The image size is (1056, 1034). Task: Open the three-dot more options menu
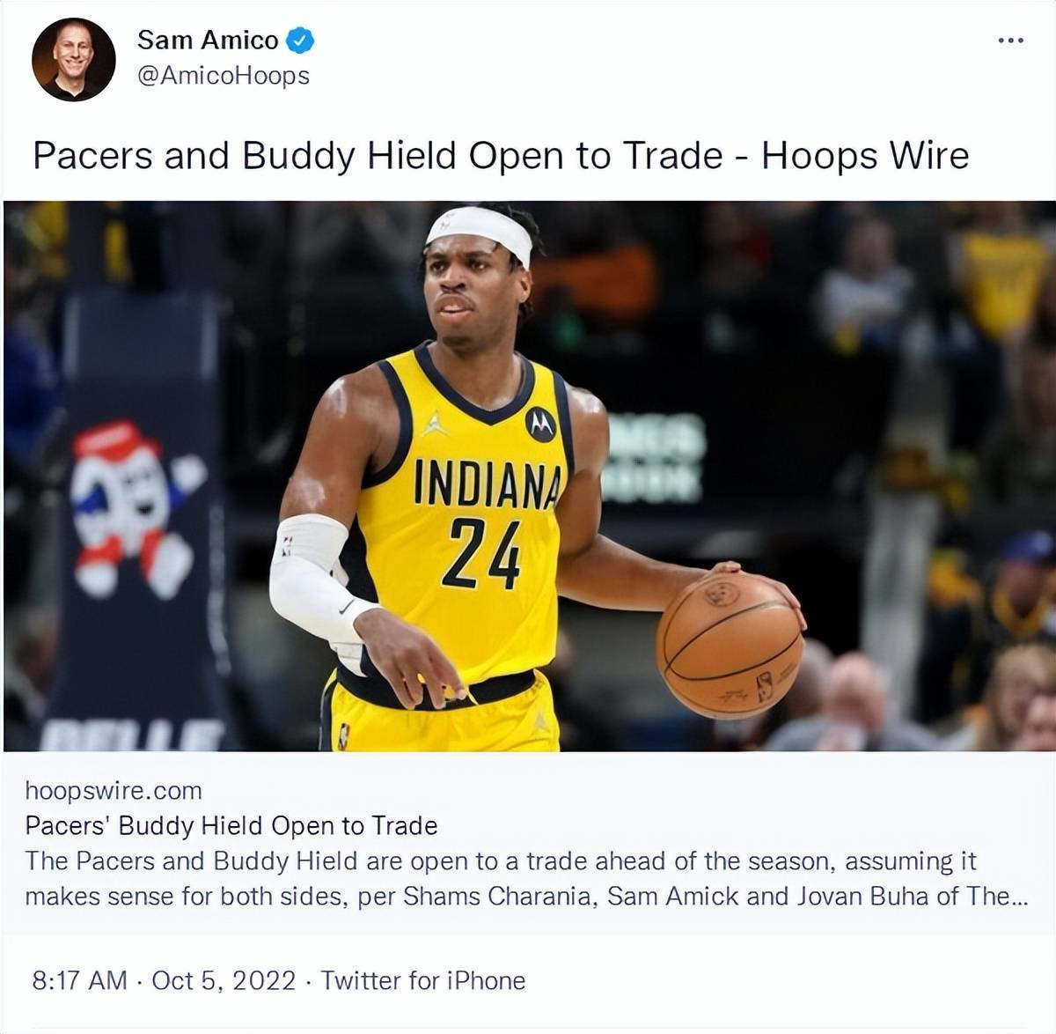click(1010, 41)
